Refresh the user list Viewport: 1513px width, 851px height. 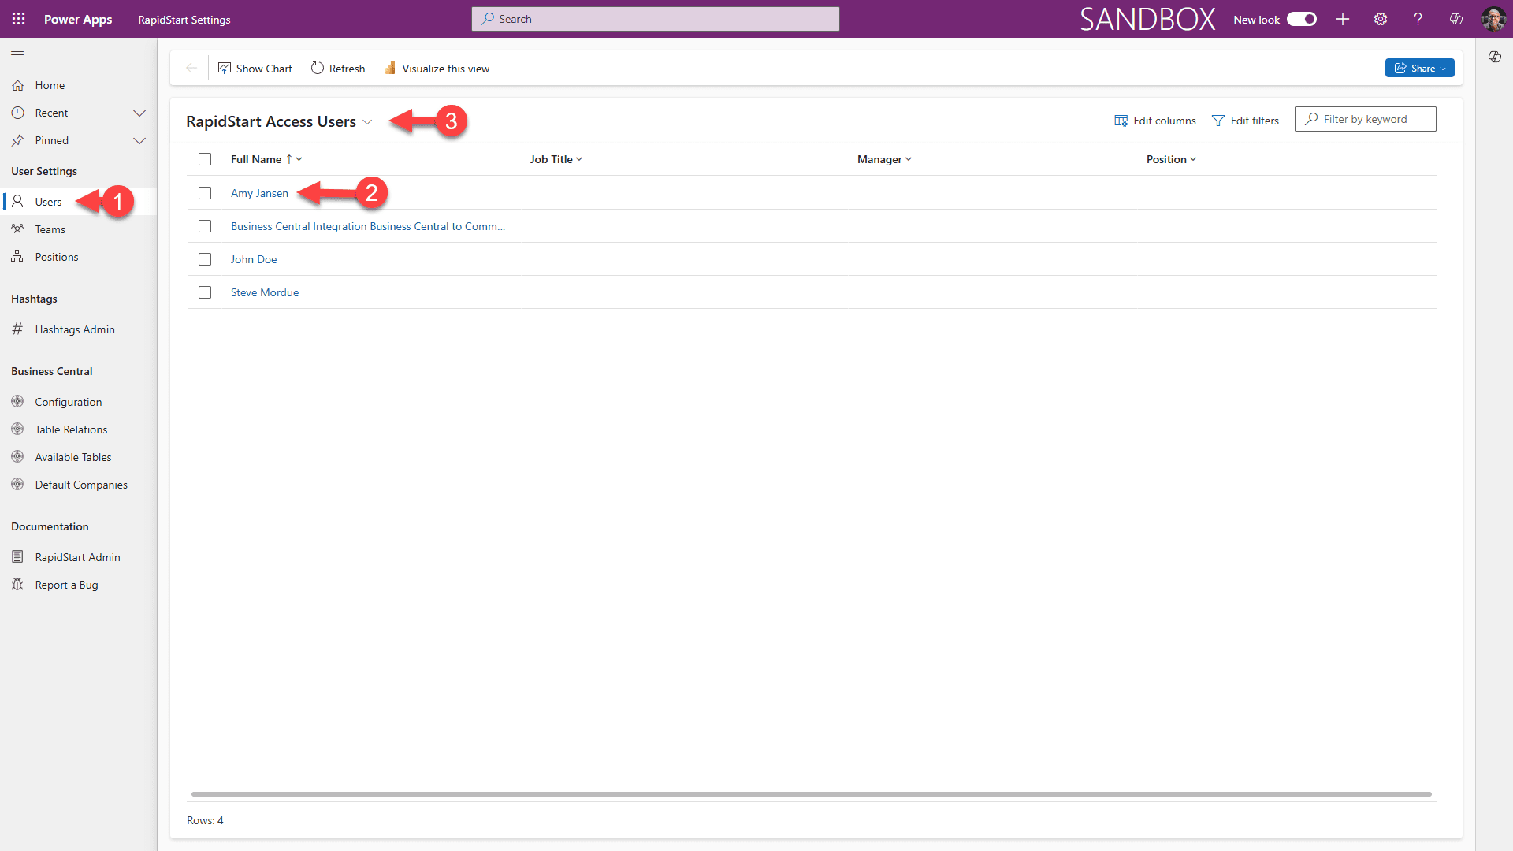click(338, 68)
